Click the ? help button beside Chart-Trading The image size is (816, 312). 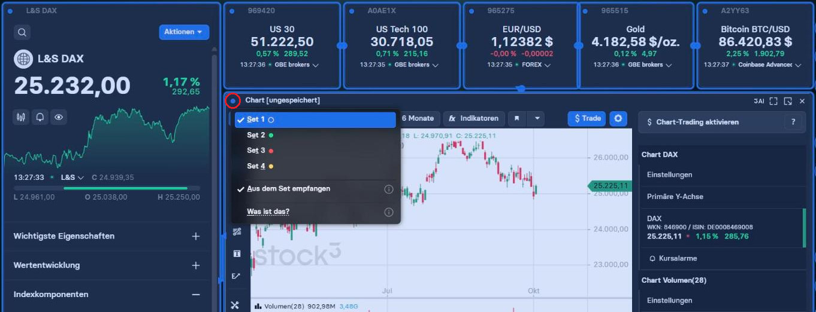pyautogui.click(x=793, y=122)
